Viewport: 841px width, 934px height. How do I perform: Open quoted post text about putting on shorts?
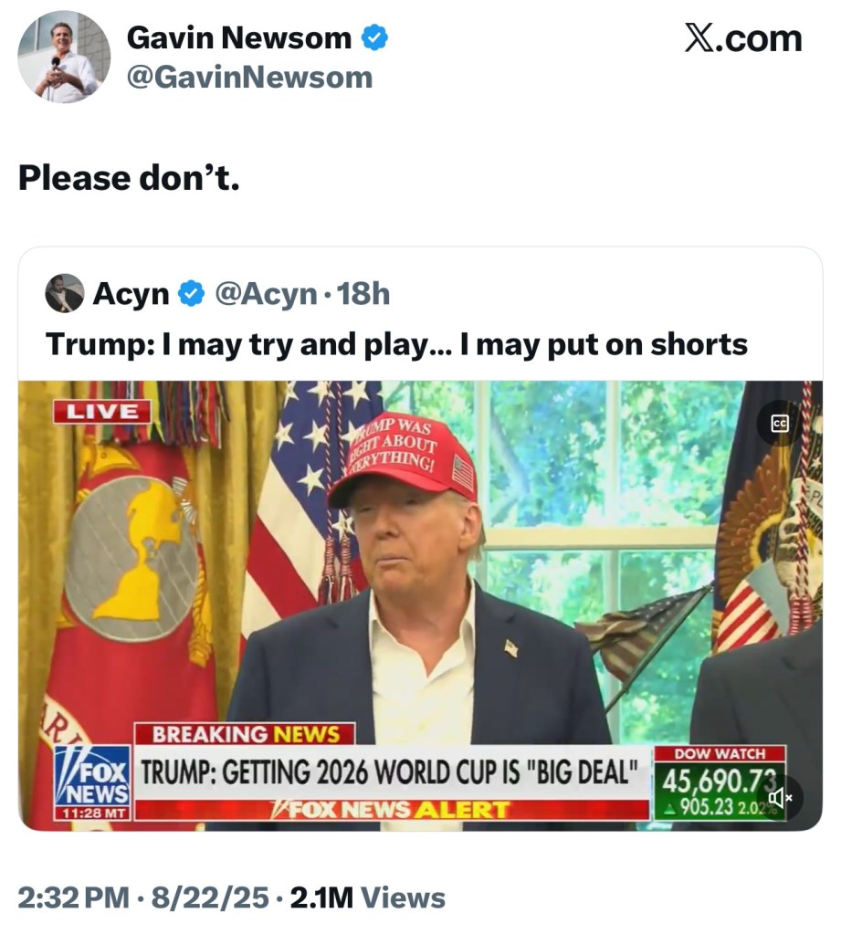(x=396, y=345)
